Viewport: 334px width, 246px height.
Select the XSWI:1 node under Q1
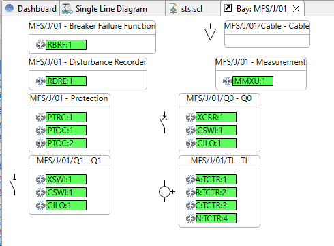pos(66,179)
